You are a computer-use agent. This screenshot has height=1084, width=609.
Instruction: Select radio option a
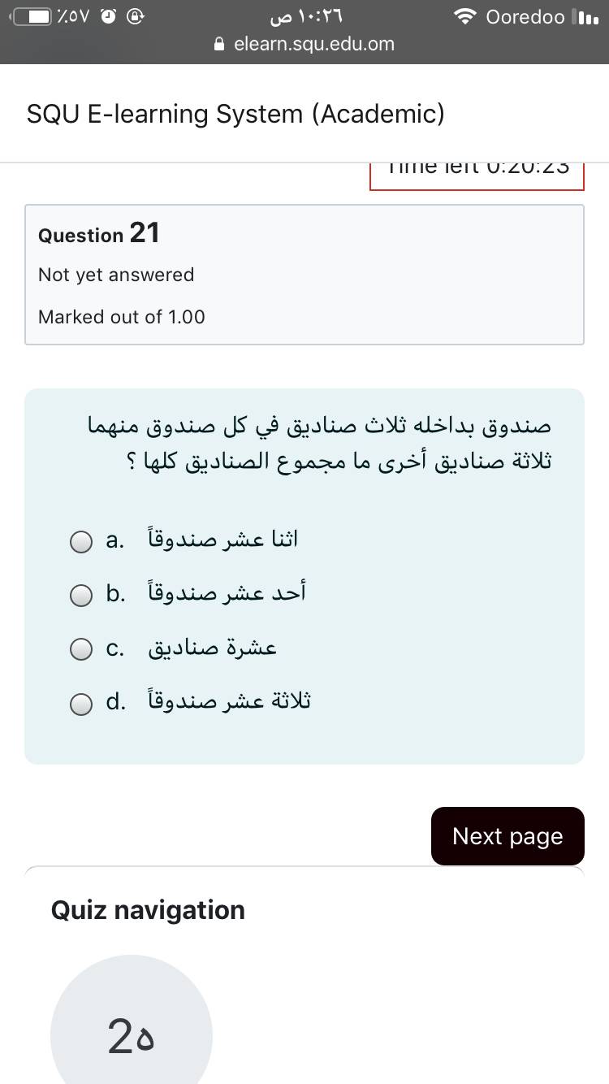80,542
